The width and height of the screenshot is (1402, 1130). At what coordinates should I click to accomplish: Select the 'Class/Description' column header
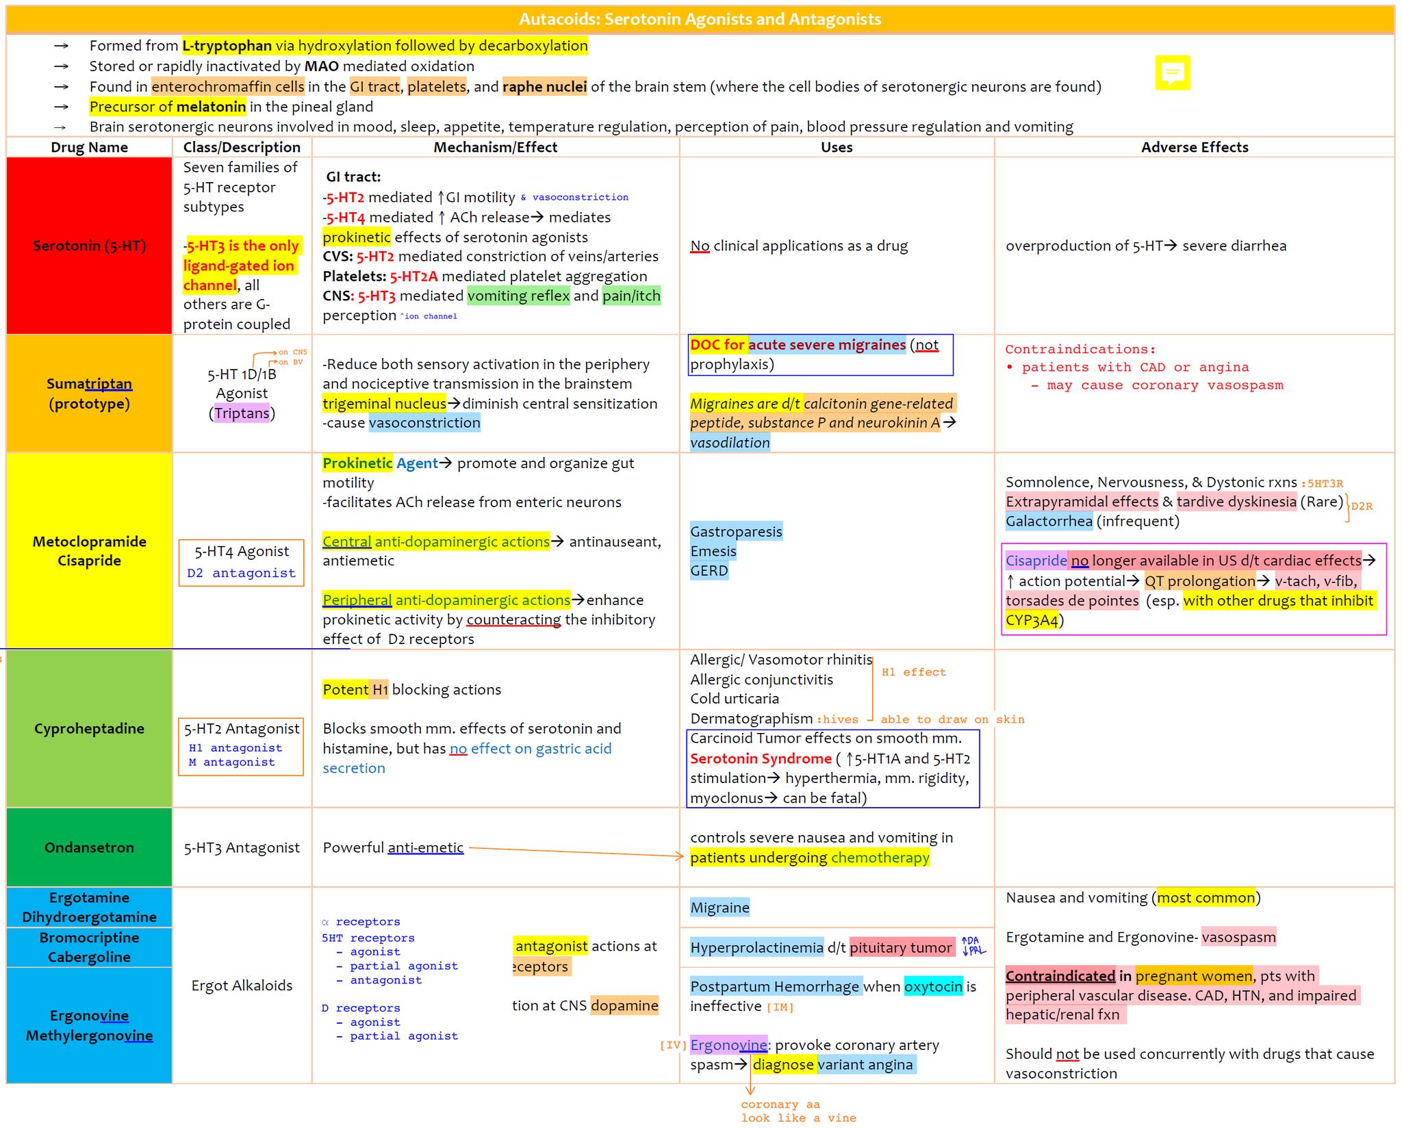tap(242, 147)
